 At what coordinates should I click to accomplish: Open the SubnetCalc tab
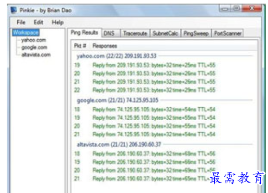165,34
